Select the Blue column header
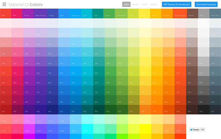Viewport: 221px width, 139px height. click(x=64, y=13)
